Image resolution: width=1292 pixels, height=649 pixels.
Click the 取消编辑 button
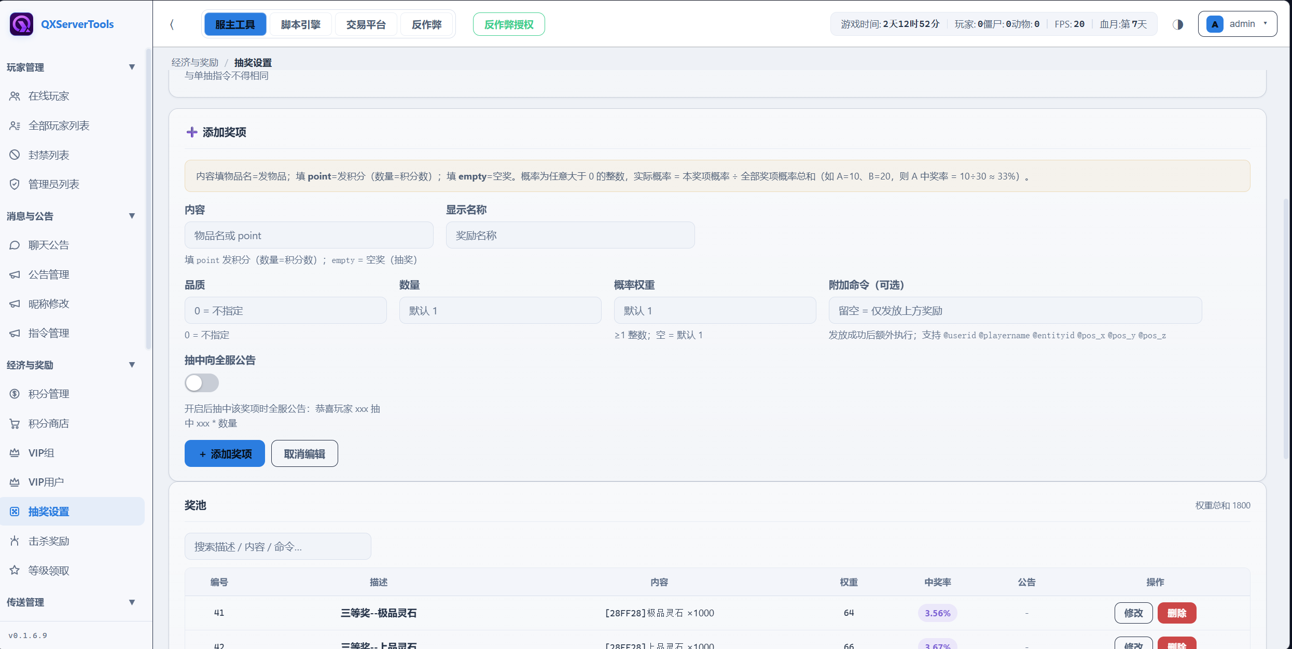click(x=304, y=453)
